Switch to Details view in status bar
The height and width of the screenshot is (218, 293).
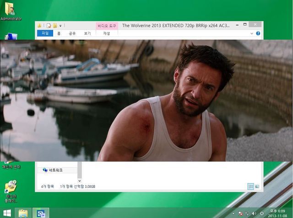250,186
